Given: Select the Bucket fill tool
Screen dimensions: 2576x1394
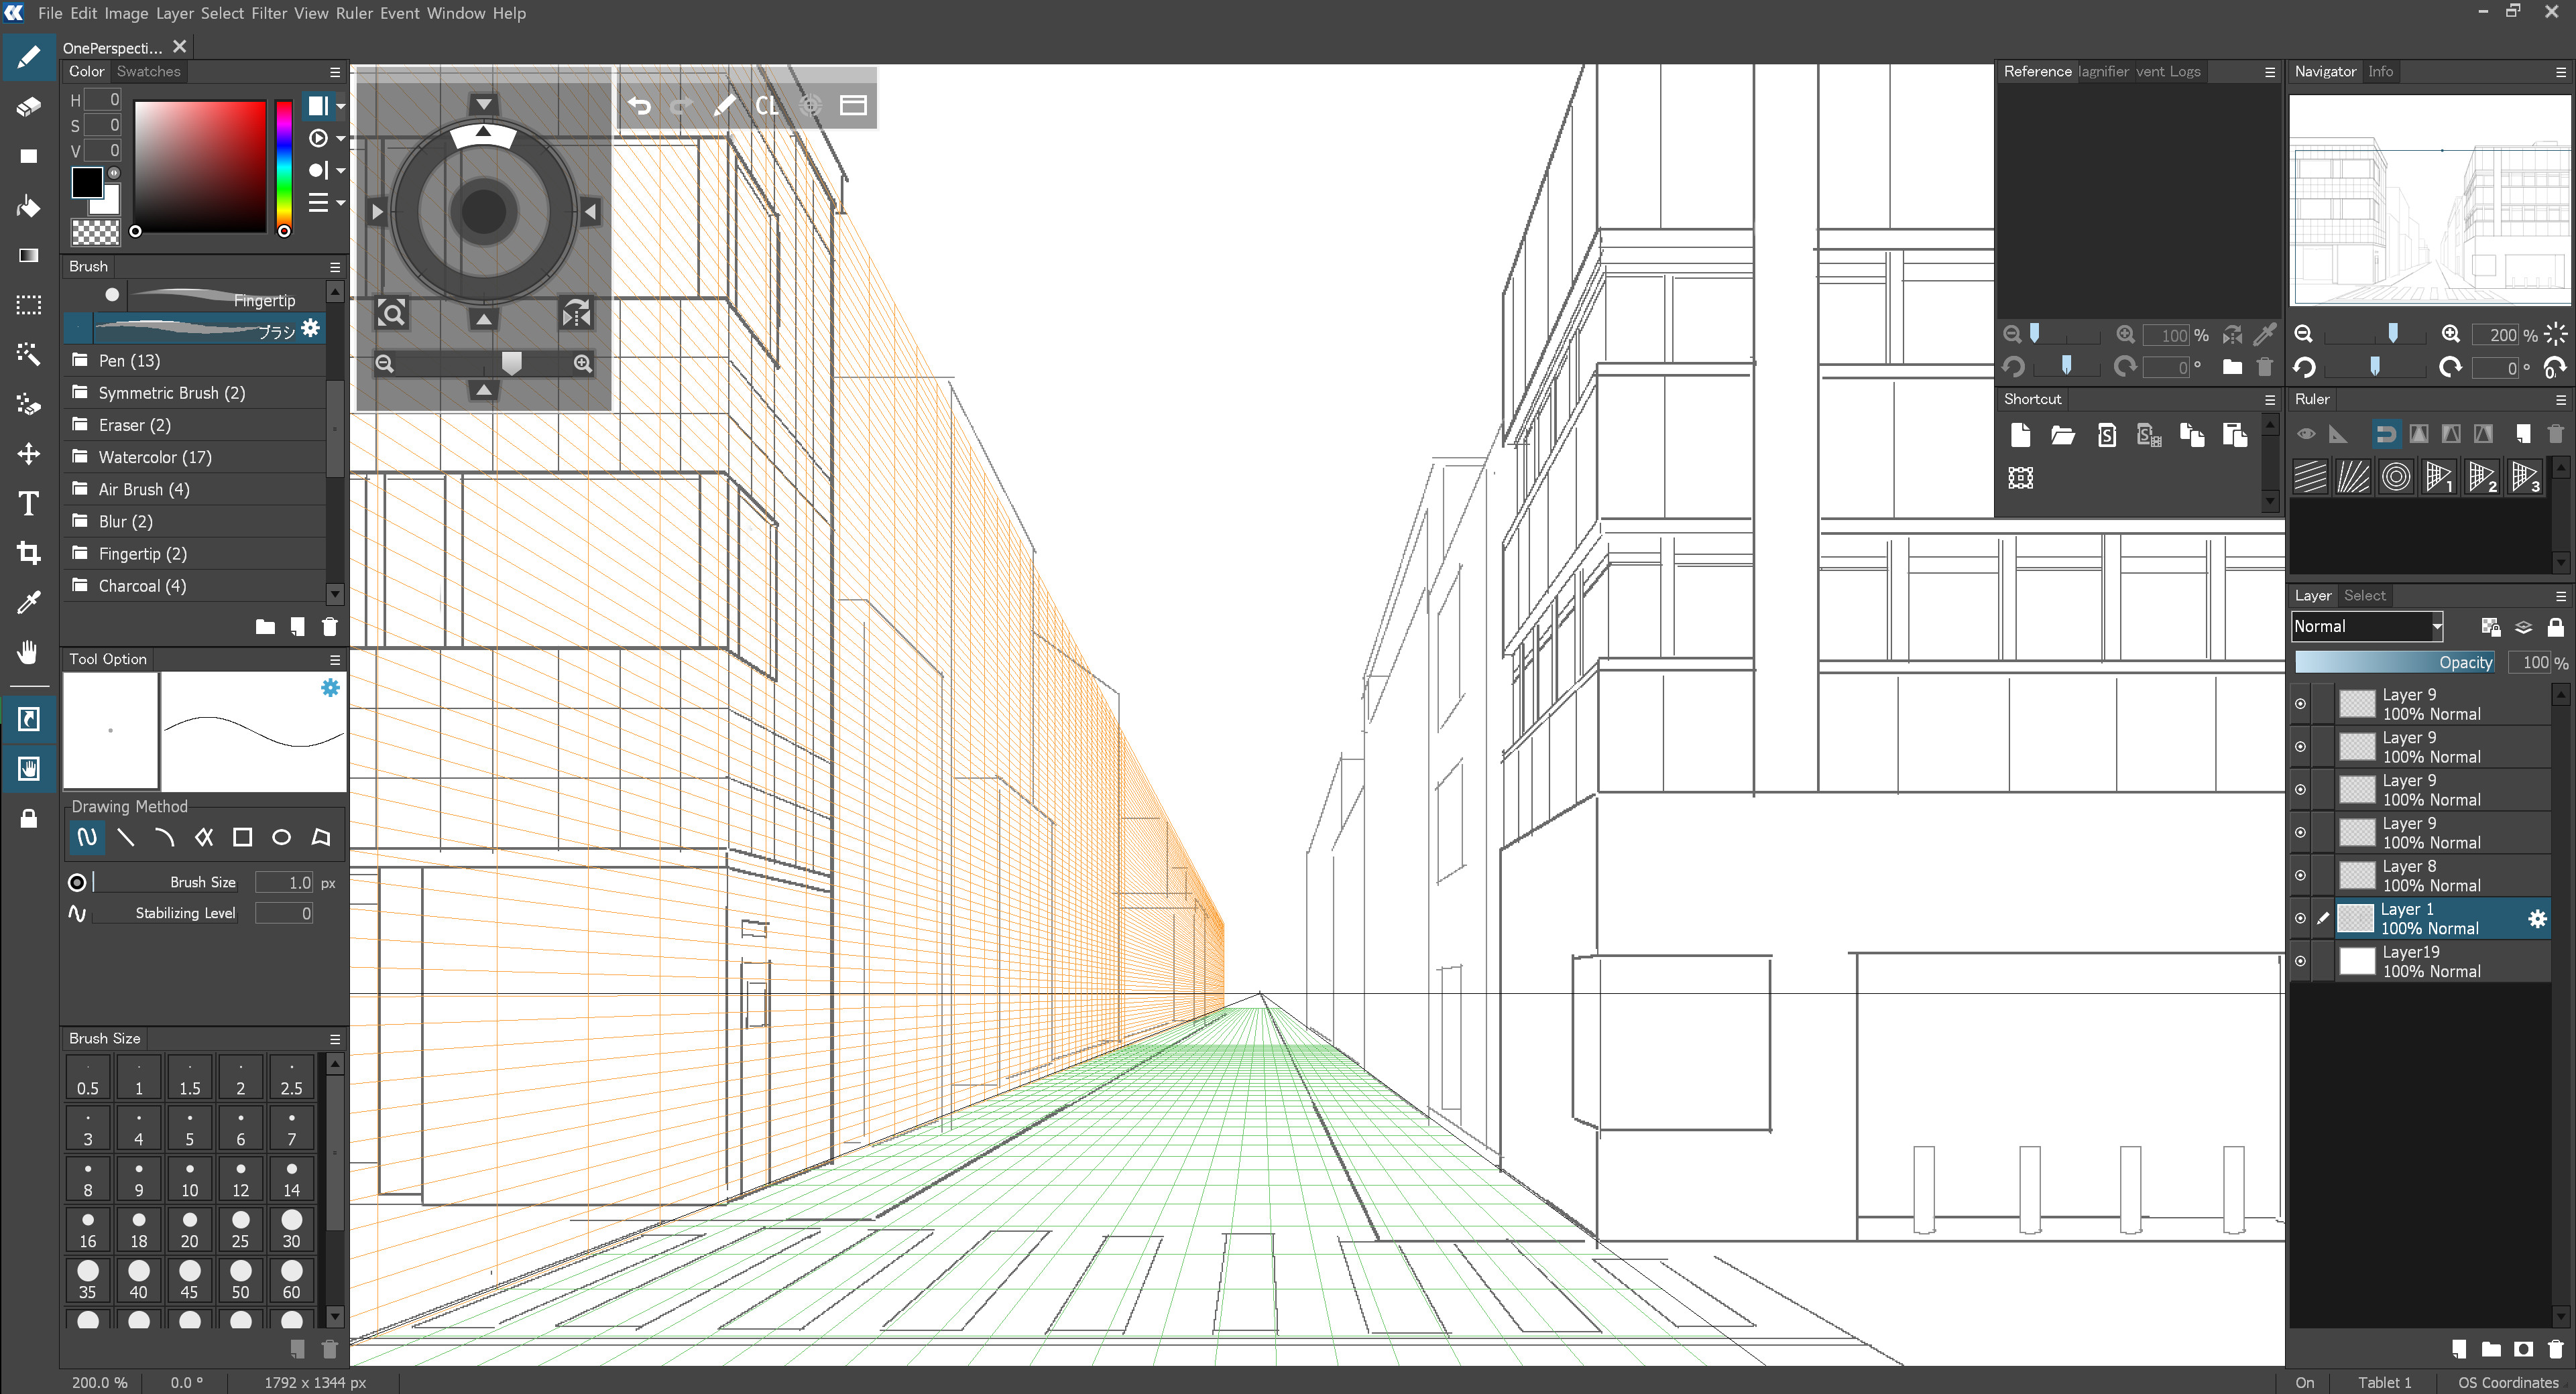Looking at the screenshot, I should pyautogui.click(x=28, y=206).
